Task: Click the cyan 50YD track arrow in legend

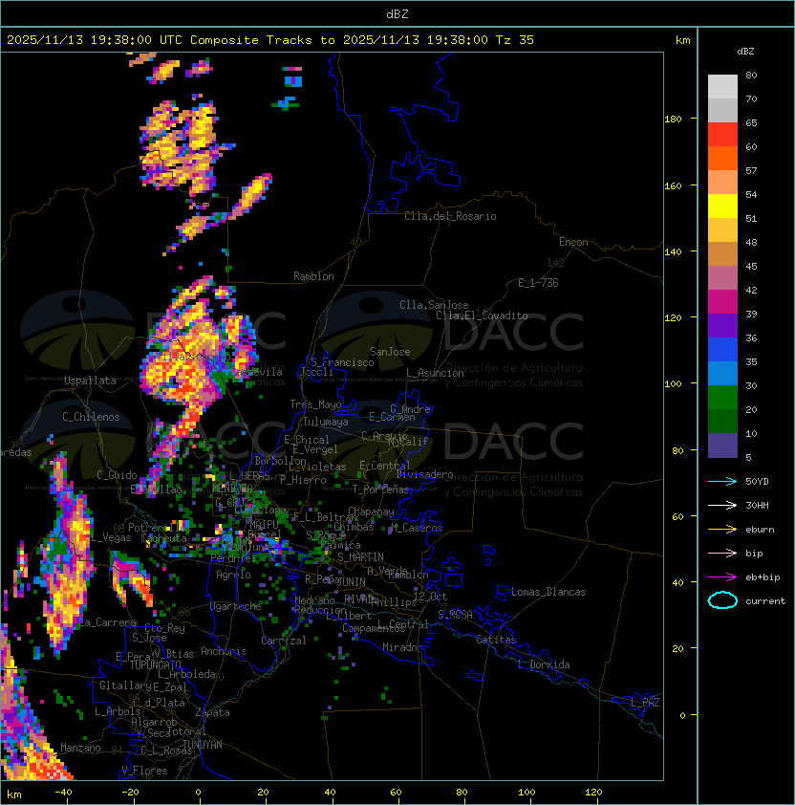Action: 722,481
